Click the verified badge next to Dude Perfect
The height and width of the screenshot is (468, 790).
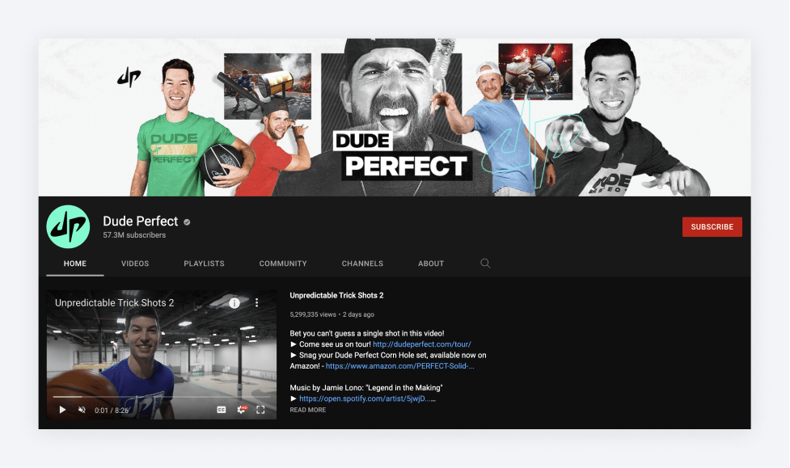(x=187, y=221)
